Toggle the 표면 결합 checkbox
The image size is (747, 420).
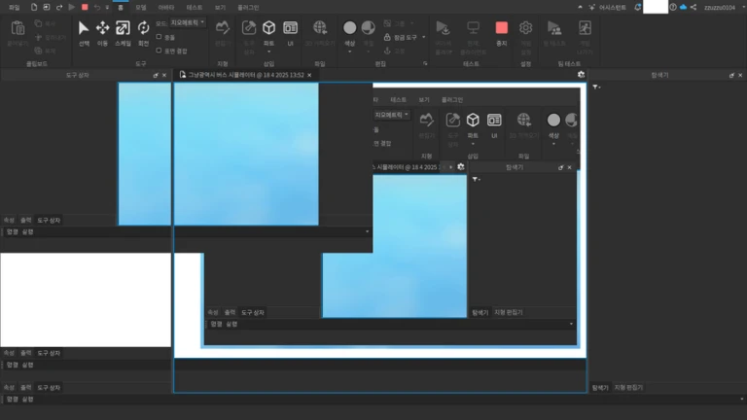click(x=159, y=50)
